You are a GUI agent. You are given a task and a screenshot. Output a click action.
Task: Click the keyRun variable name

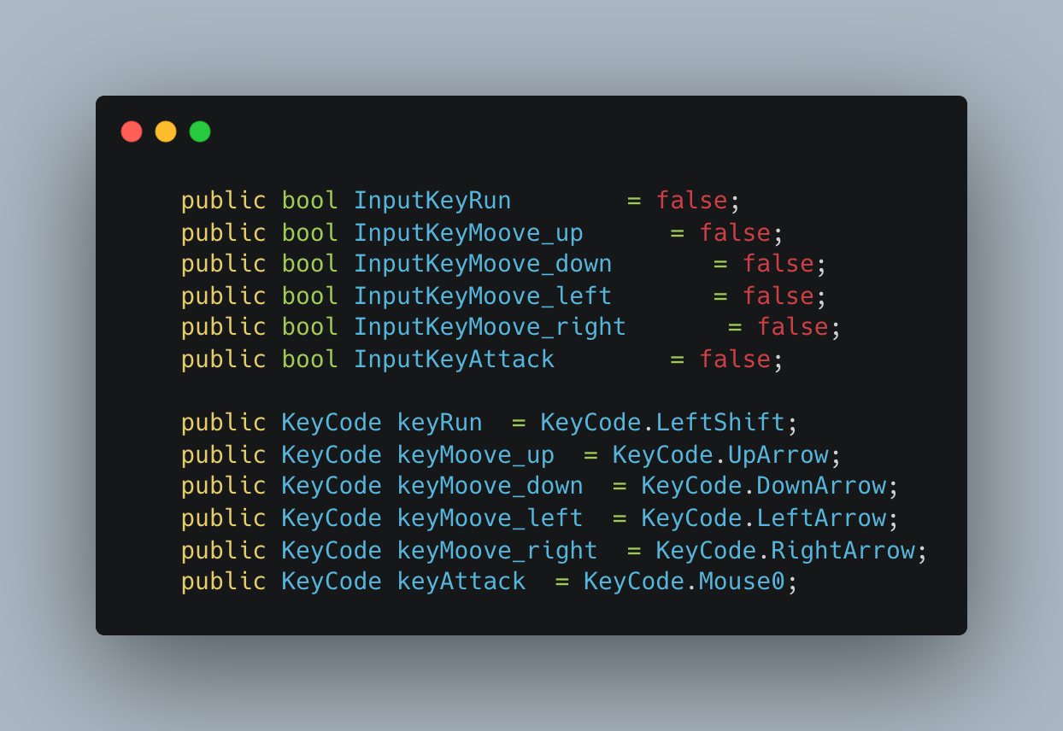pos(439,423)
